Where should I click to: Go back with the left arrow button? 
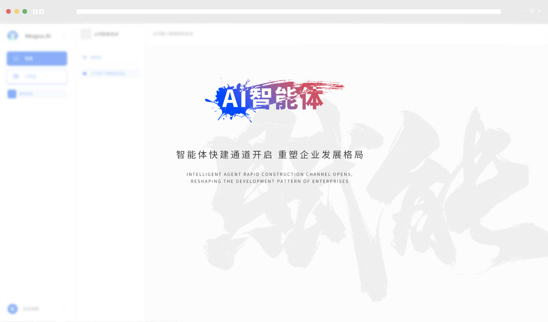point(35,12)
